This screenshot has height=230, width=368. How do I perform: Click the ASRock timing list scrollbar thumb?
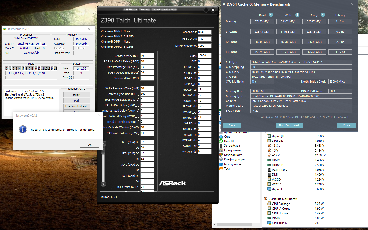coord(103,150)
